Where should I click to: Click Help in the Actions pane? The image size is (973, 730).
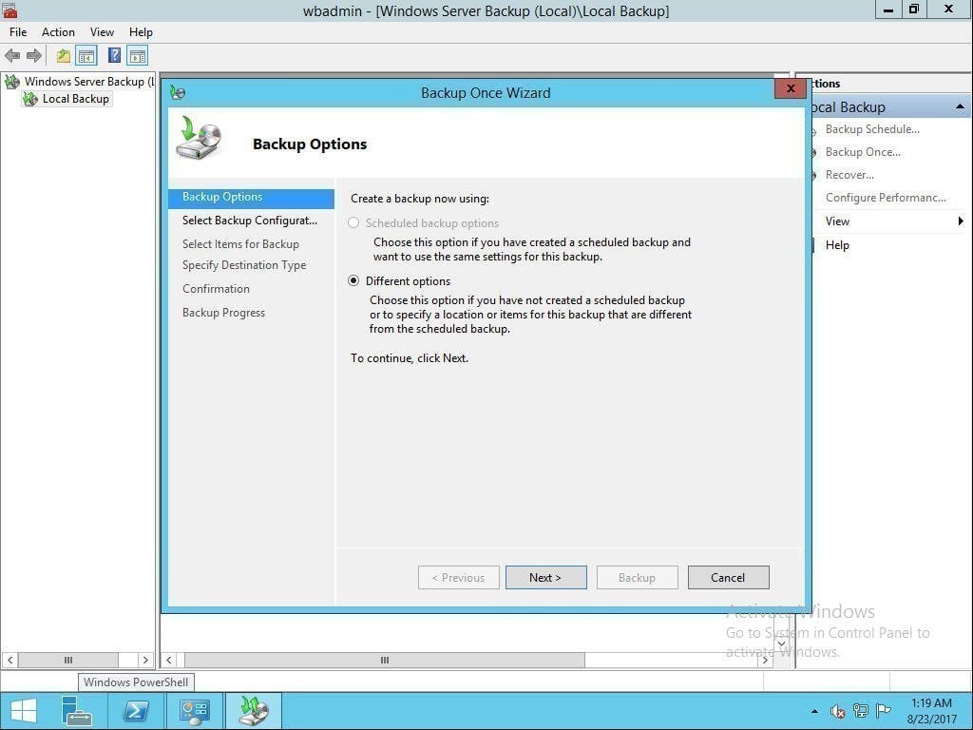837,245
